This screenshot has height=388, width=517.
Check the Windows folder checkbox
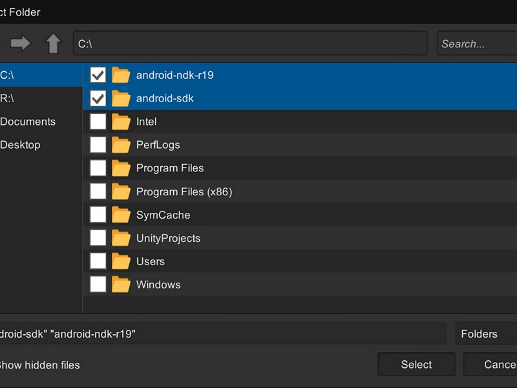[x=98, y=285]
